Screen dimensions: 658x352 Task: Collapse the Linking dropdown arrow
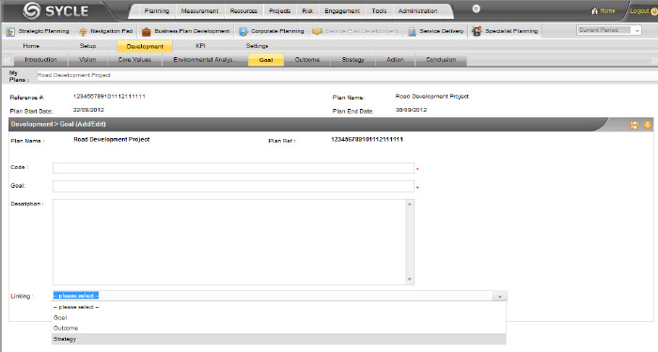(x=500, y=297)
